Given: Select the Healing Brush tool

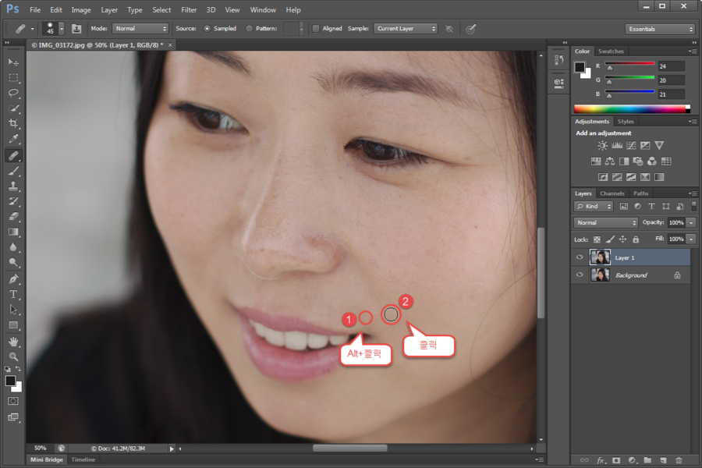Looking at the screenshot, I should [x=13, y=155].
